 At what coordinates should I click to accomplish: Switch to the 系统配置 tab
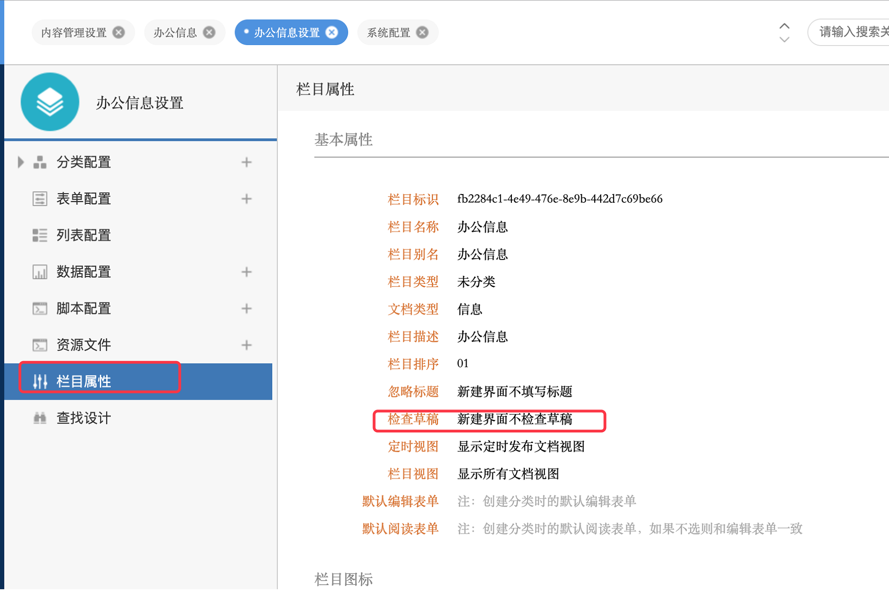pyautogui.click(x=389, y=32)
